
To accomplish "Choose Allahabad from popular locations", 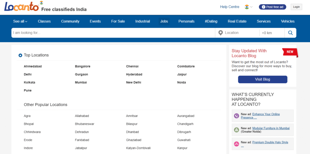I will pos(82,116).
